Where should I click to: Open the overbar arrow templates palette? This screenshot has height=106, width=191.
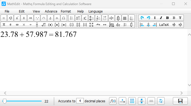click(x=105, y=18)
